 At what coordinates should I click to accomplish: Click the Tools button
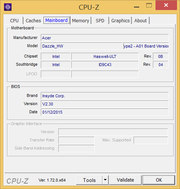point(89,180)
